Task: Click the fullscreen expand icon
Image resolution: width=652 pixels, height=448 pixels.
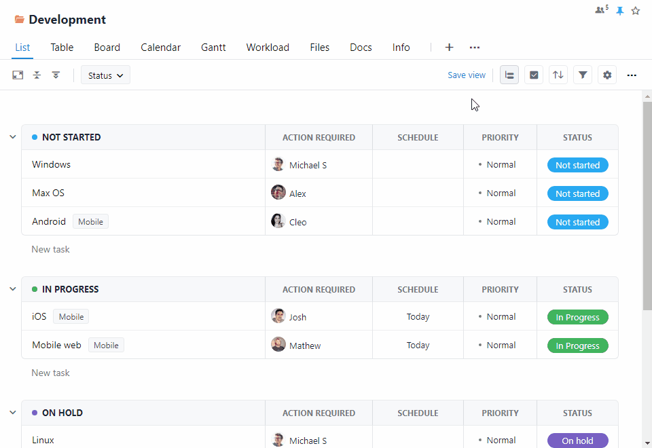Action: (x=18, y=75)
